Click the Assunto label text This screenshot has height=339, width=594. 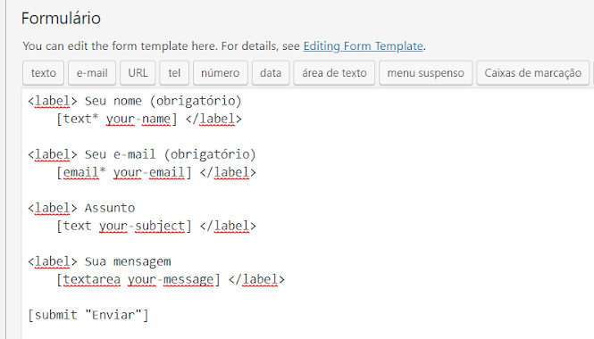pyautogui.click(x=110, y=208)
